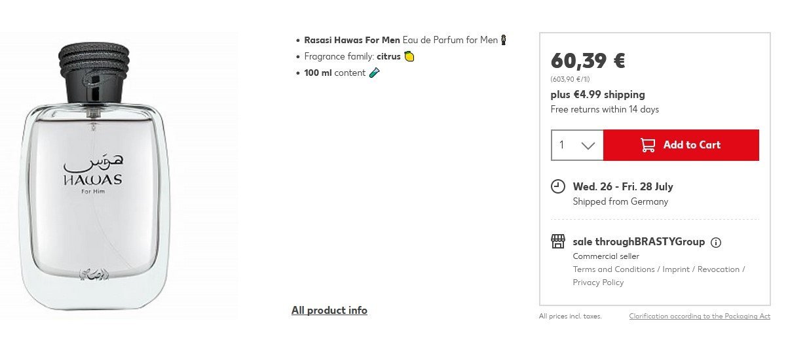The height and width of the screenshot is (342, 788).
Task: Open the quantity dropdown showing 1
Action: (x=577, y=145)
